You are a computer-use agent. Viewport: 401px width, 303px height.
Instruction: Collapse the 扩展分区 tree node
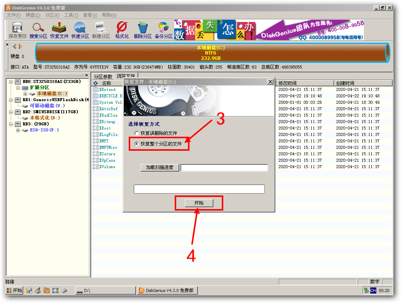[x=18, y=88]
